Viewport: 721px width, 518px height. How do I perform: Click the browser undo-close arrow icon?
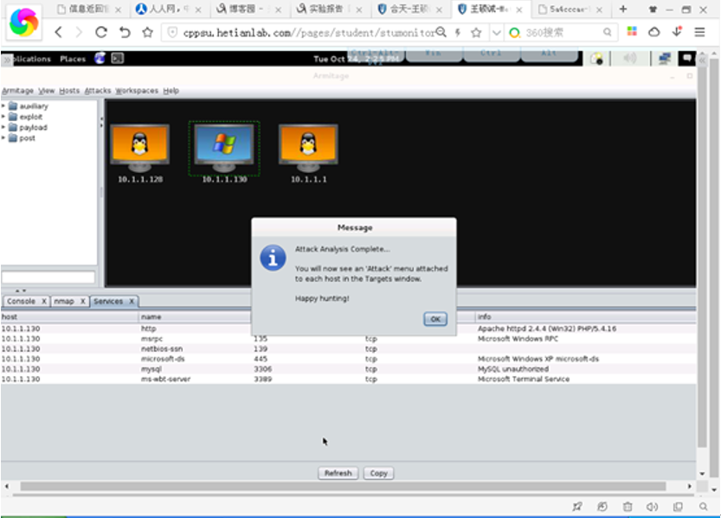click(125, 33)
